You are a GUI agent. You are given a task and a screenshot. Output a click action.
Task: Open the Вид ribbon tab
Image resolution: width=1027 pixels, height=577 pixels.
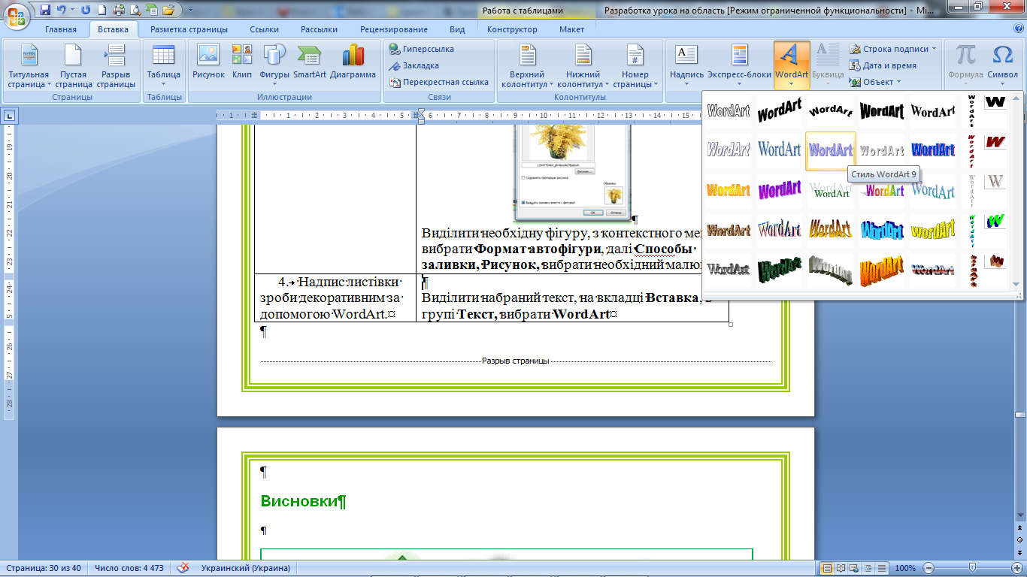457,29
